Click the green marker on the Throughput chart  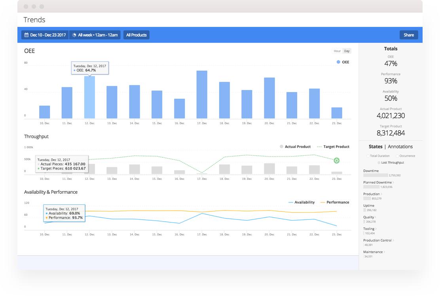pos(336,160)
